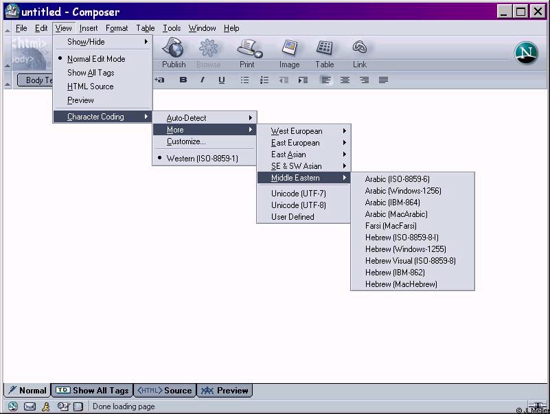This screenshot has width=550, height=414.
Task: Center align text
Action: (345, 80)
